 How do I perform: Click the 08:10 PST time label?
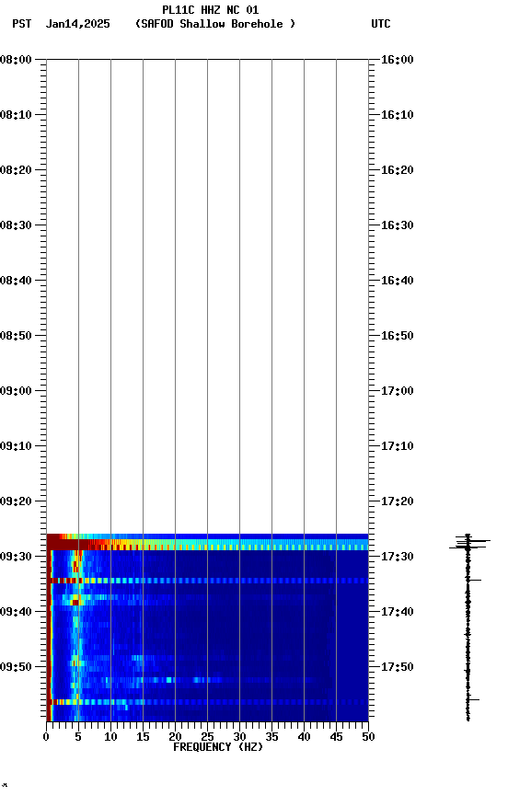coord(16,115)
